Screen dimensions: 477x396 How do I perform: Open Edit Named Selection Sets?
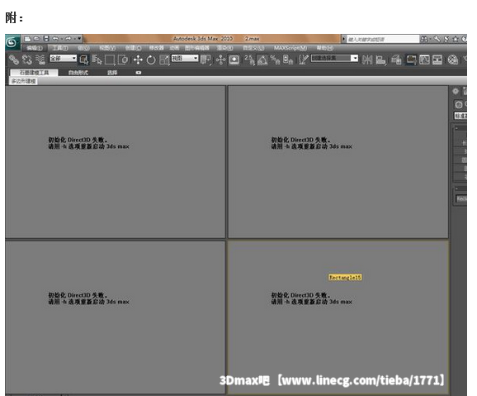(x=304, y=60)
